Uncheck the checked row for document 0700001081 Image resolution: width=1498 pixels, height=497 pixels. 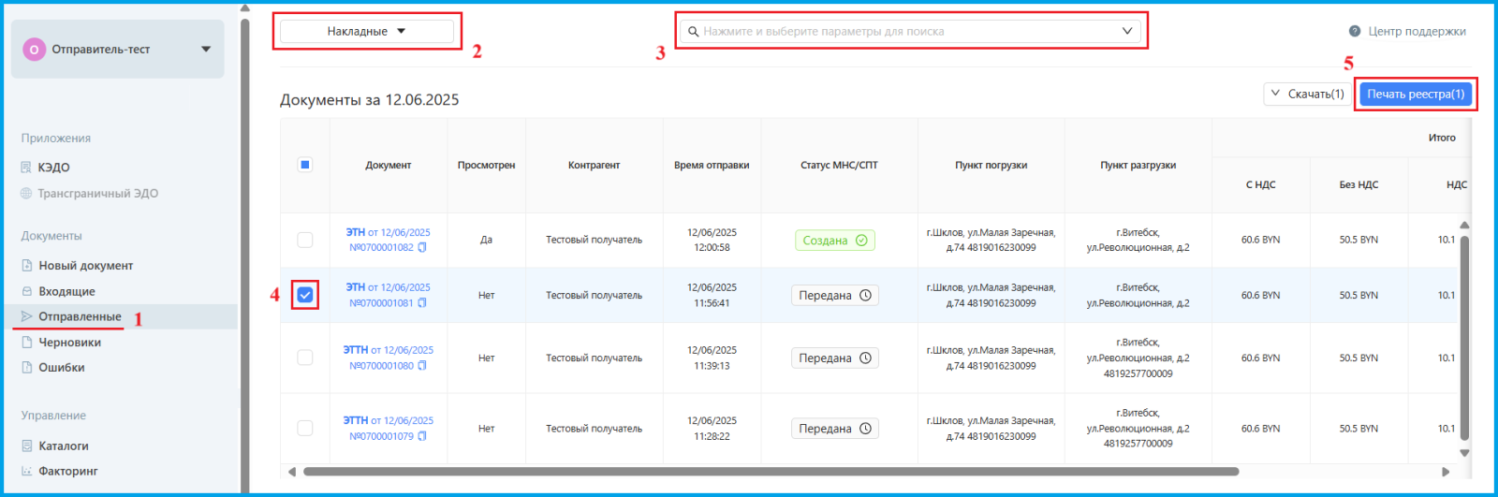point(305,295)
